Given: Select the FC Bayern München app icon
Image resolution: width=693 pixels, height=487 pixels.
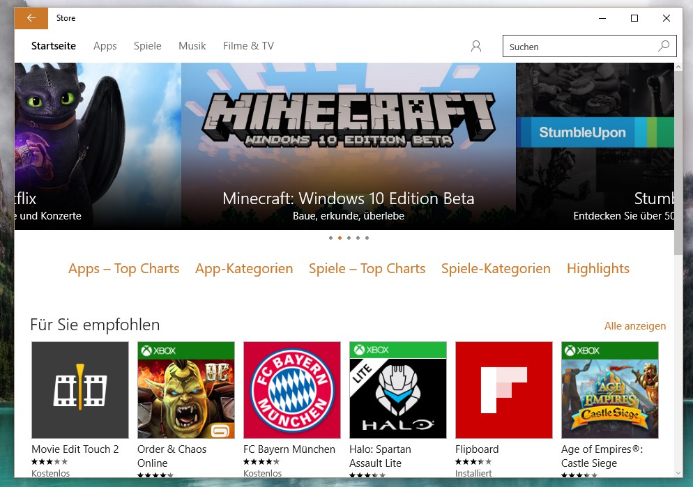Looking at the screenshot, I should [292, 389].
